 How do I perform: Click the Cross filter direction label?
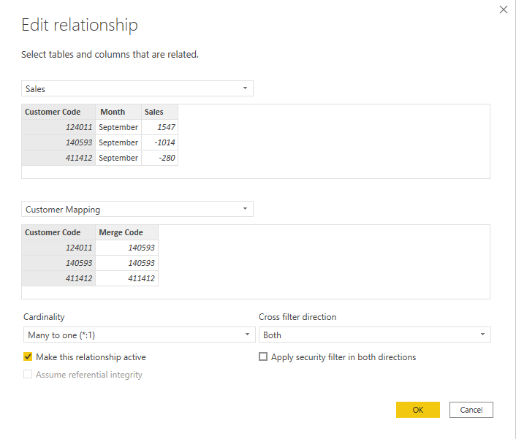point(297,317)
